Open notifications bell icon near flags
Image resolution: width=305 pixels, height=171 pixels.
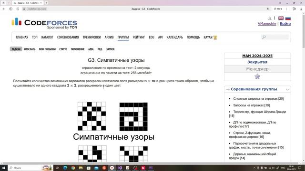pyautogui.click(x=270, y=18)
